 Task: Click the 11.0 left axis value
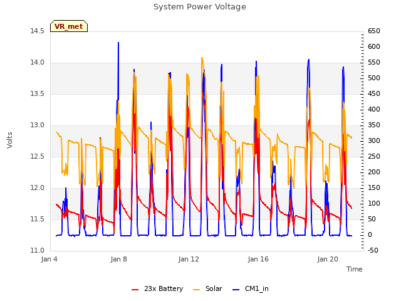point(37,250)
